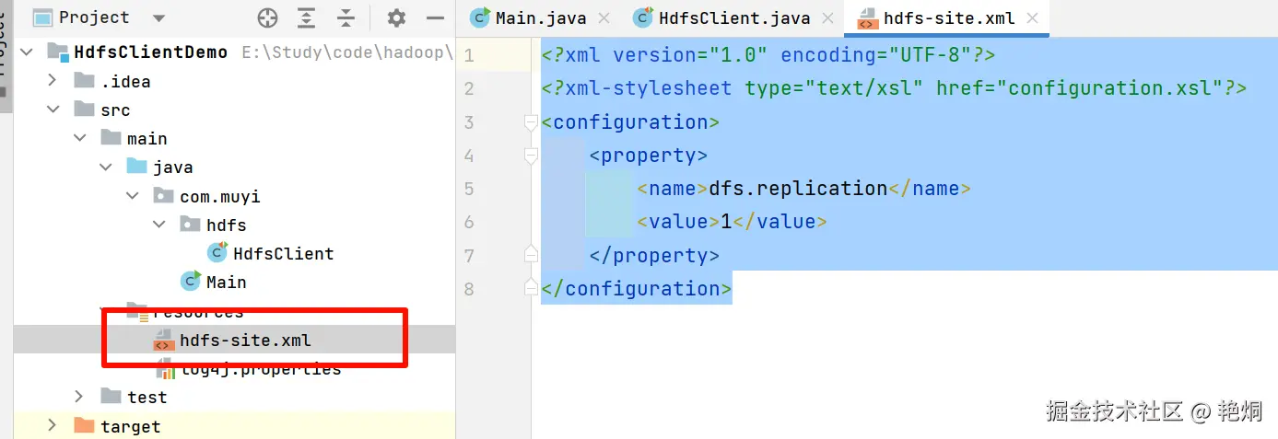Click the vertical Project tool window tab
Viewport: 1278px width, 439px height.
[5, 55]
